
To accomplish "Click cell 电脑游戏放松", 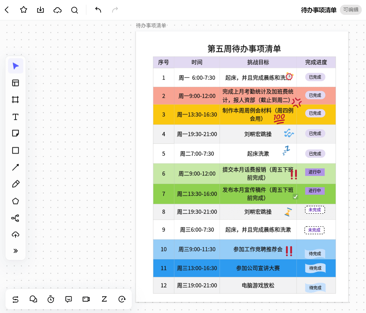I will tap(258, 285).
